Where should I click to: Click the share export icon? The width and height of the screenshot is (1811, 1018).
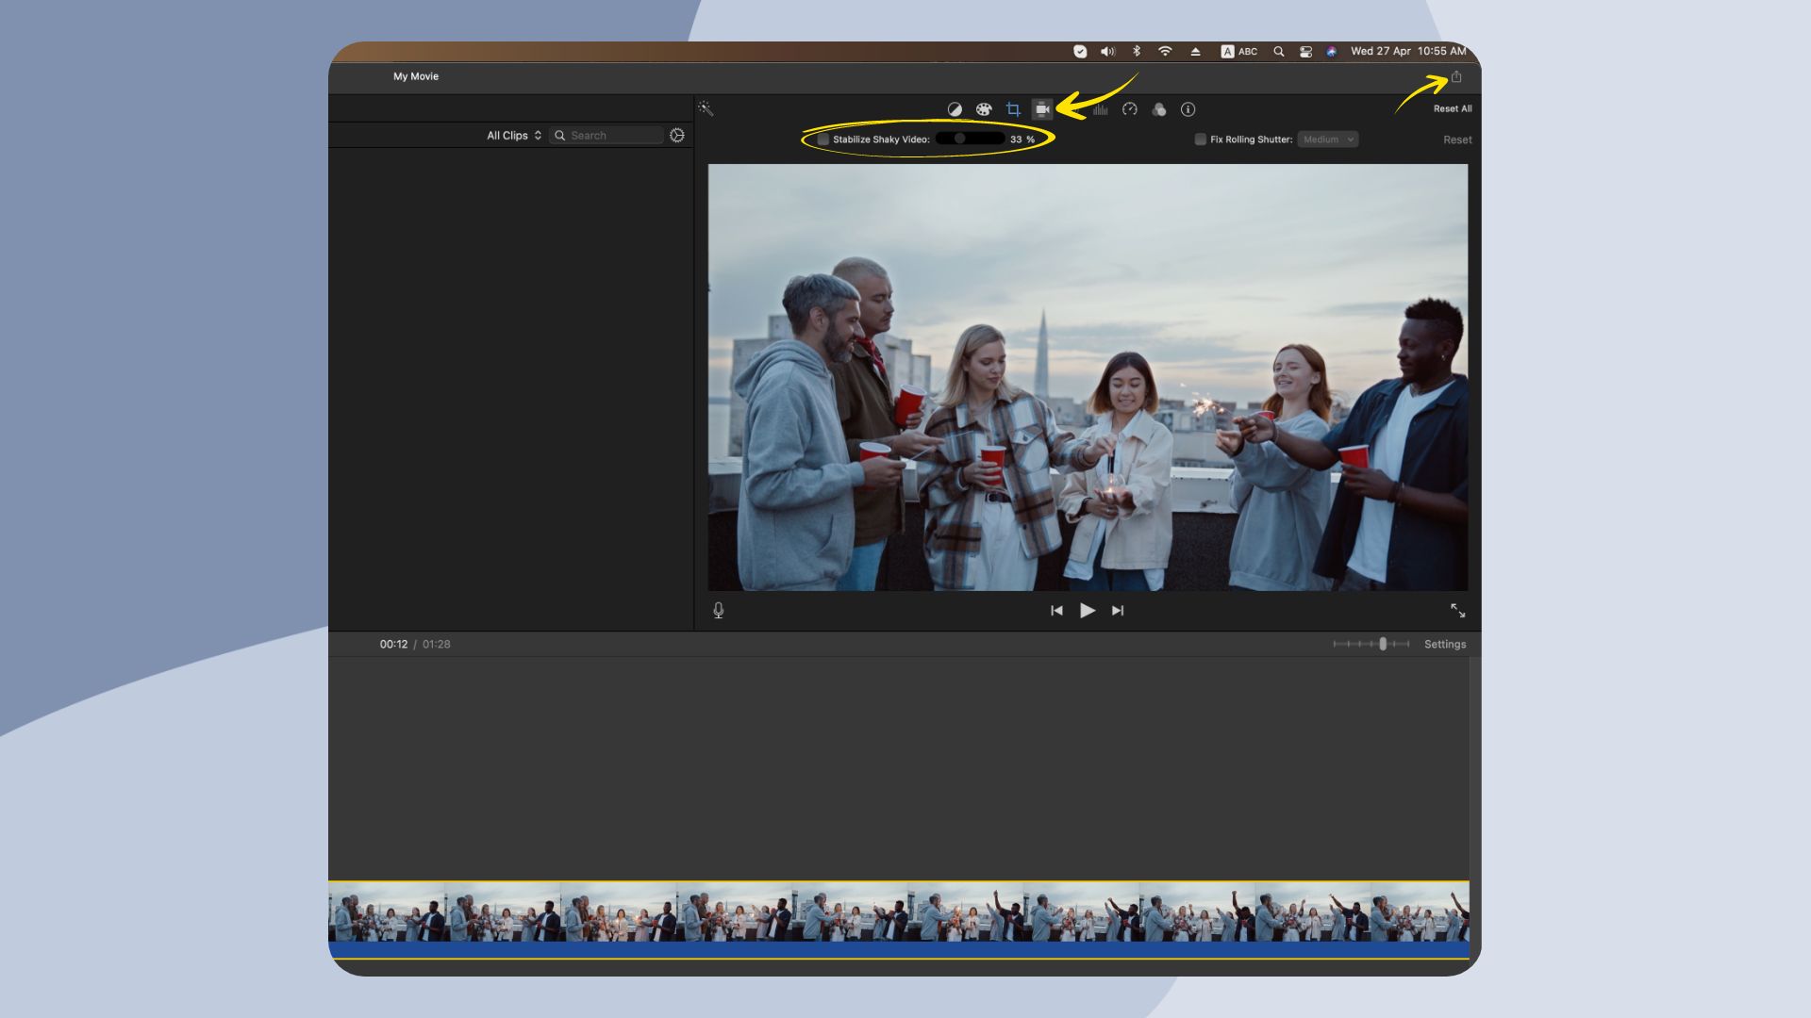(1456, 76)
